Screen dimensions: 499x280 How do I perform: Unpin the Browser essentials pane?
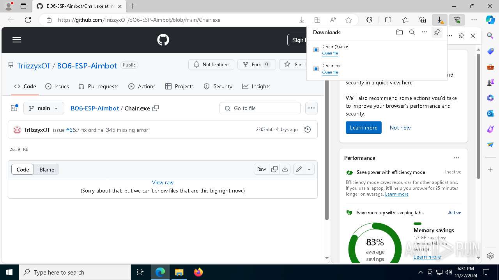point(461,36)
